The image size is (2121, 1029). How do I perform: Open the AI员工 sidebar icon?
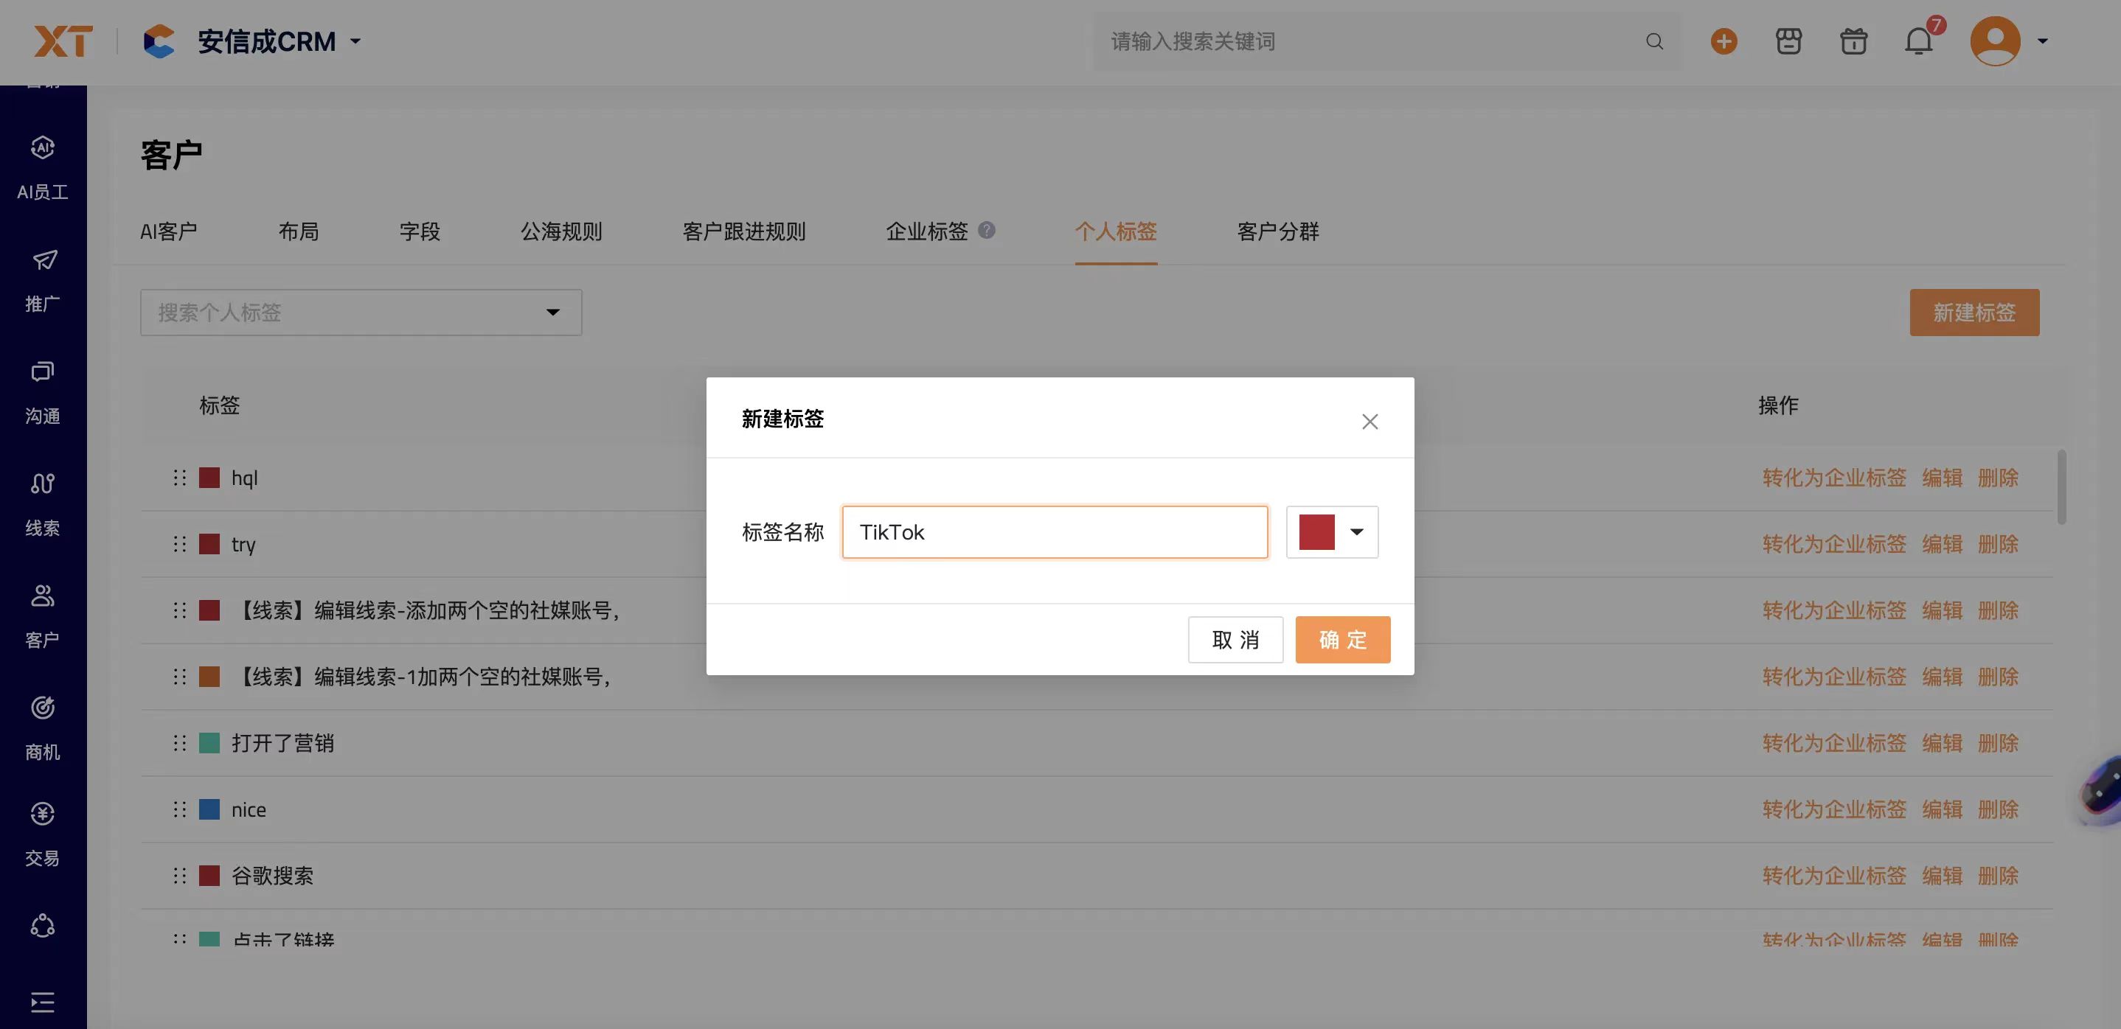point(43,148)
